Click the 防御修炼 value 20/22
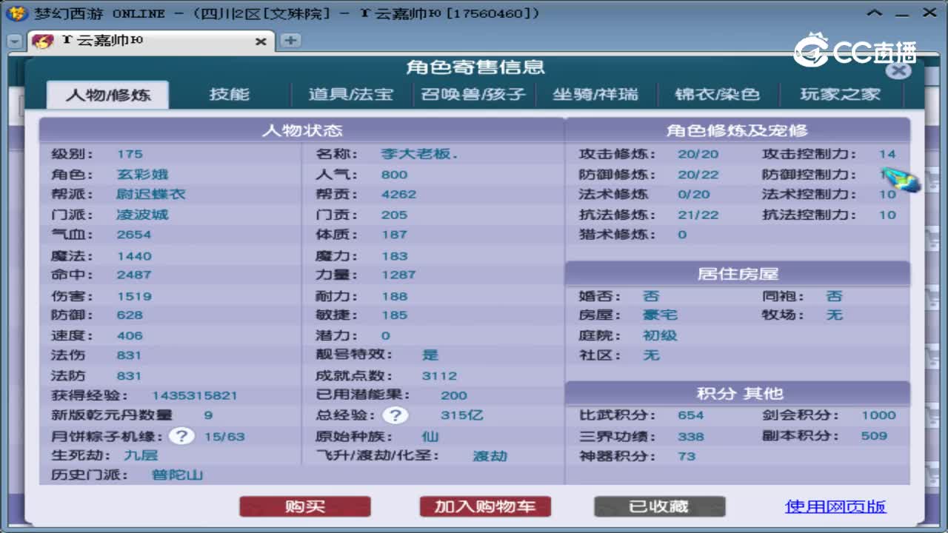Screen dimensions: 948x533 pyautogui.click(x=698, y=175)
